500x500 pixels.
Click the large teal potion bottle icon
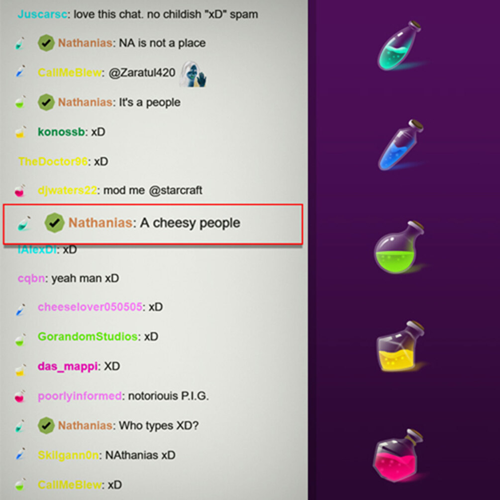click(x=400, y=45)
